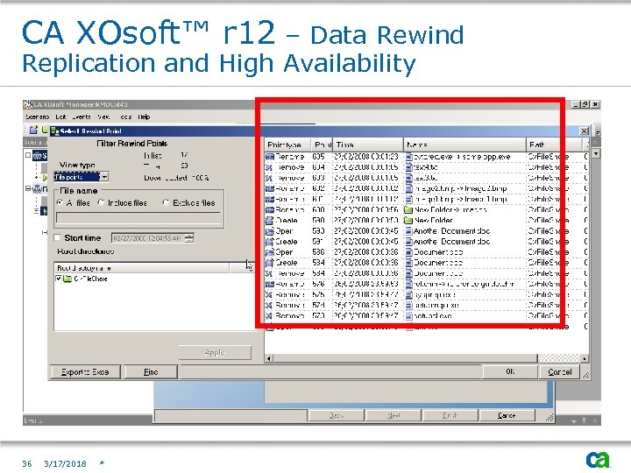Screen dimensions: 631x473
Task: Click the Finish button in the wizard behind
Action: [x=450, y=415]
